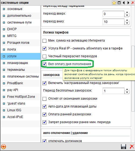
Task: Open Linux ISG section
Action: point(20,110)
